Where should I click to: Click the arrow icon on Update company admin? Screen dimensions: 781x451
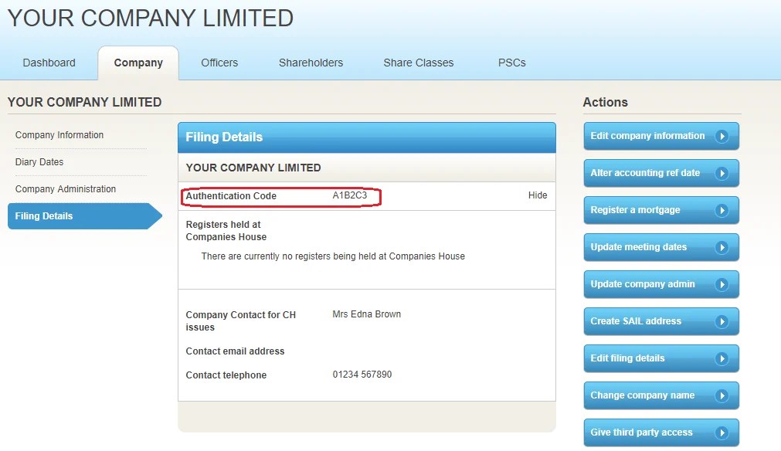725,283
